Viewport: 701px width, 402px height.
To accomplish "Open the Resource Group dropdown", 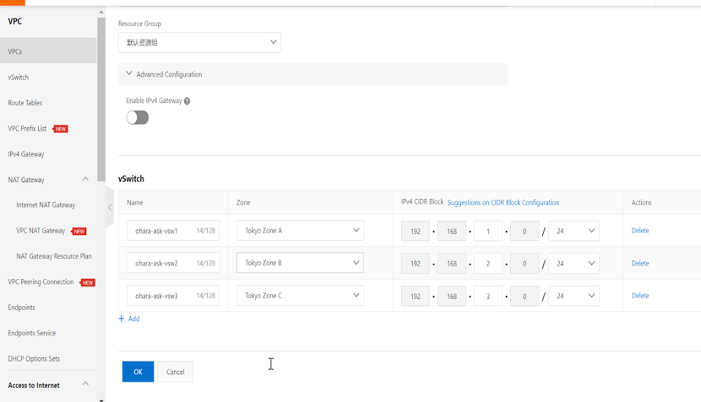I will [x=199, y=42].
